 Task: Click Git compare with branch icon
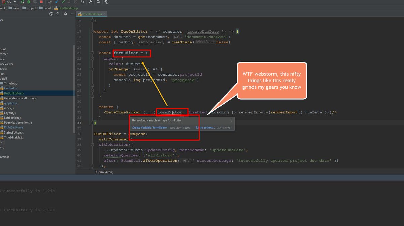69,2
